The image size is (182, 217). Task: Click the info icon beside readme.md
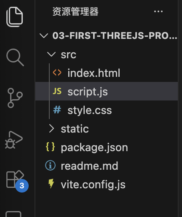tap(50, 165)
